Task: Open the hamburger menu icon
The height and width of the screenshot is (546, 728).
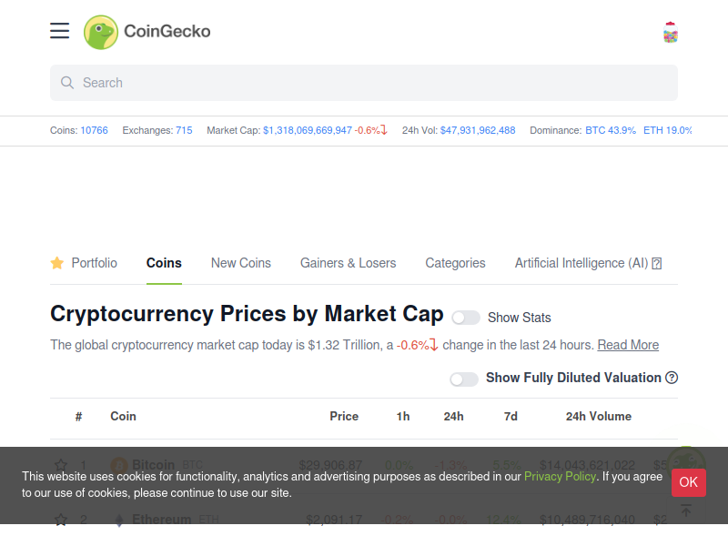Action: coord(59,31)
